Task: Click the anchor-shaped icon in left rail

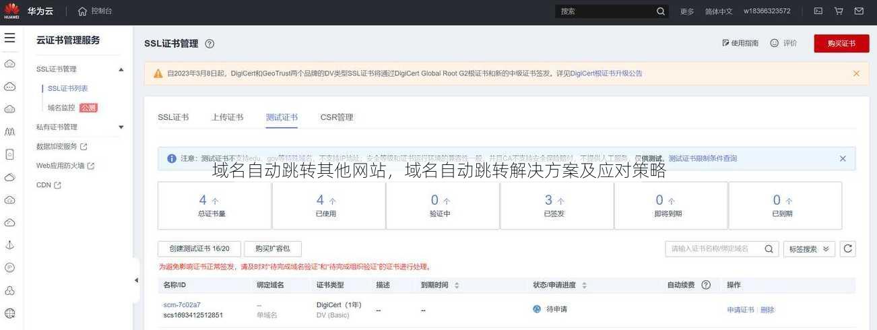Action: 9,244
